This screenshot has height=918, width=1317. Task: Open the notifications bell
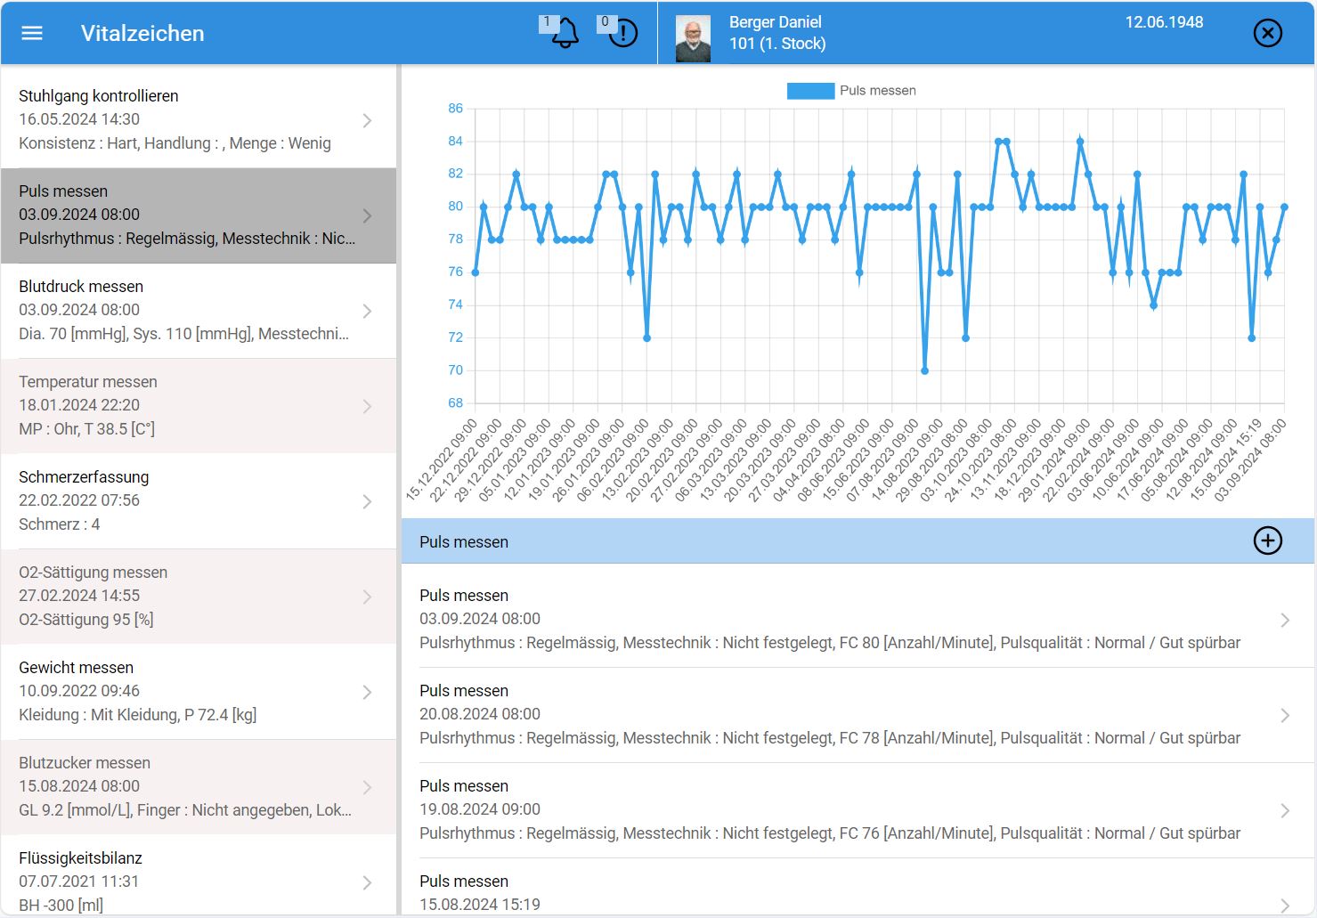(565, 34)
